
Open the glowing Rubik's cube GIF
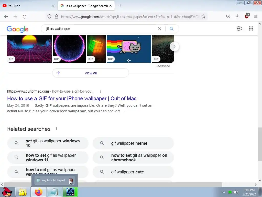coord(96,49)
